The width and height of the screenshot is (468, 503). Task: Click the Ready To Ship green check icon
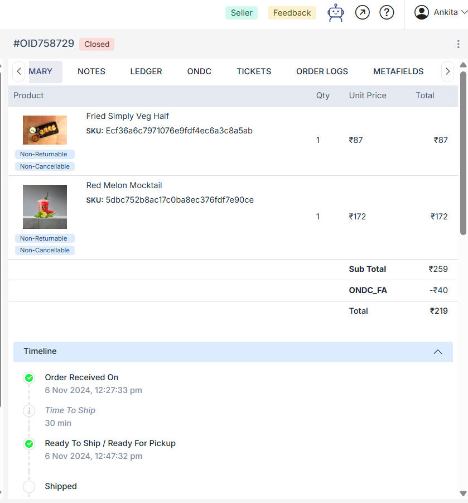tap(29, 444)
